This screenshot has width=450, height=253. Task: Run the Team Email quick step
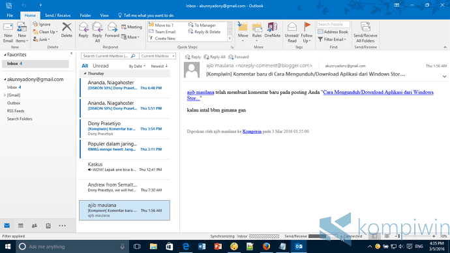[x=162, y=32]
